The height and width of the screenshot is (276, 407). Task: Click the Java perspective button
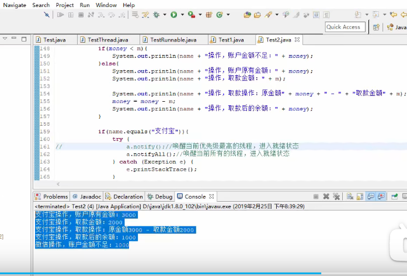[396, 27]
